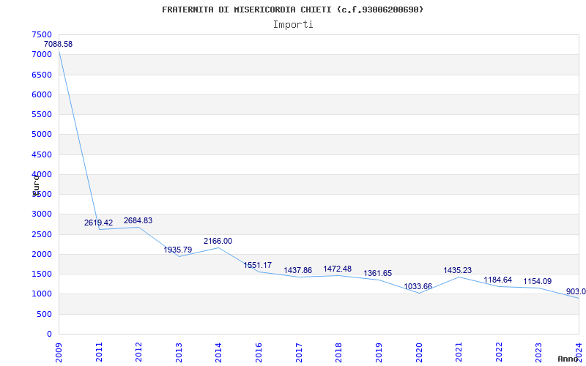The height and width of the screenshot is (366, 586).
Task: Click y-axis value 1000
Action: point(42,294)
